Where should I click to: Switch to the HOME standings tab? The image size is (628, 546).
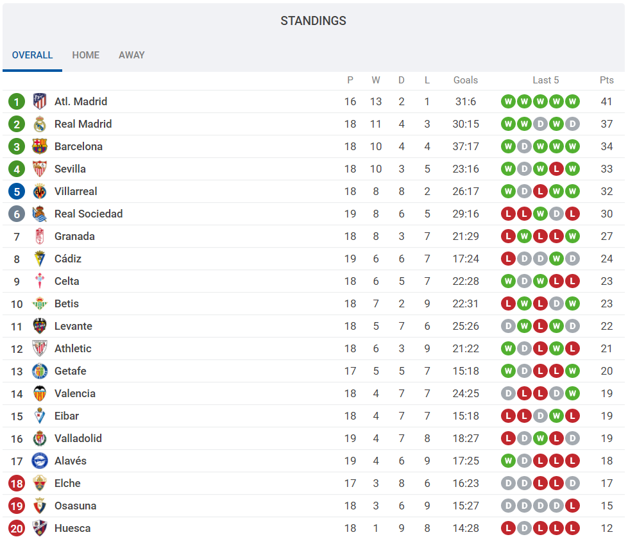coord(86,55)
